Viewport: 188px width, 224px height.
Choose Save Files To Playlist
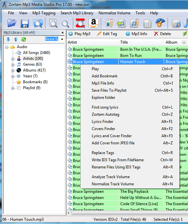click(x=130, y=90)
